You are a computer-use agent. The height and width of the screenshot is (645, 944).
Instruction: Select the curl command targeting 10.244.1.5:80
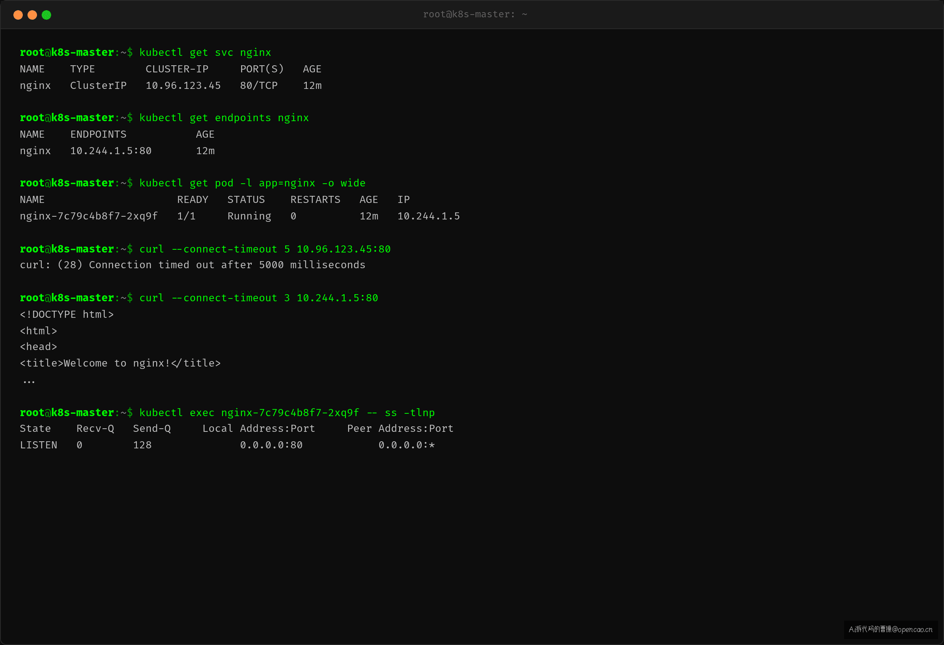[x=259, y=298]
